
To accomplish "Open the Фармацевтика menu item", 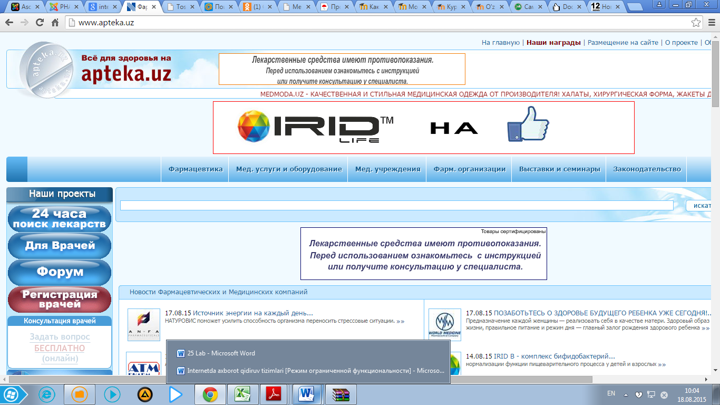I will pos(196,169).
